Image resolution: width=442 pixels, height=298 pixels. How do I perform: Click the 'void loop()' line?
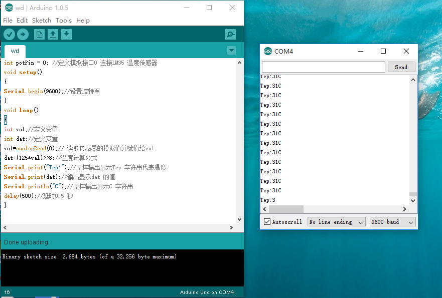[21, 110]
